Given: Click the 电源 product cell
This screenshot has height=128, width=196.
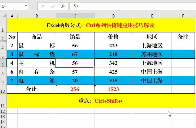Looking at the screenshot, I should click(36, 80).
